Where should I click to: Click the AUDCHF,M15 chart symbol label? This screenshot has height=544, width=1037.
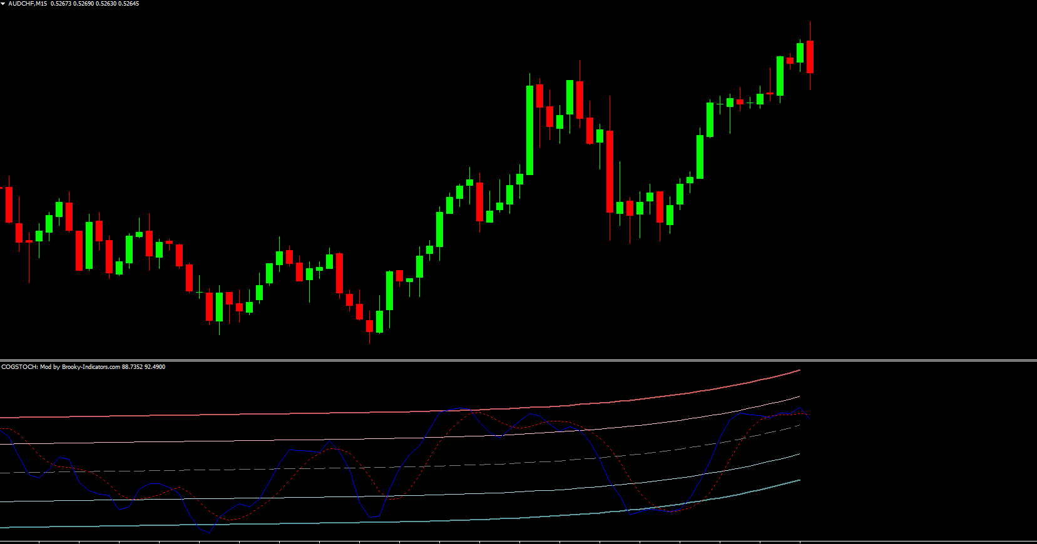coord(28,4)
